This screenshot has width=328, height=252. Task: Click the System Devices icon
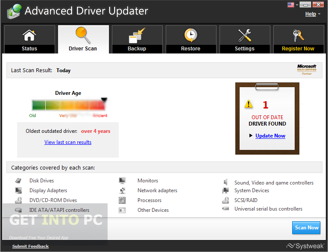click(x=225, y=190)
